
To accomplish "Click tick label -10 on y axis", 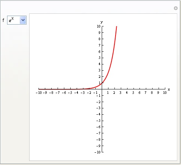I will click(98, 152).
